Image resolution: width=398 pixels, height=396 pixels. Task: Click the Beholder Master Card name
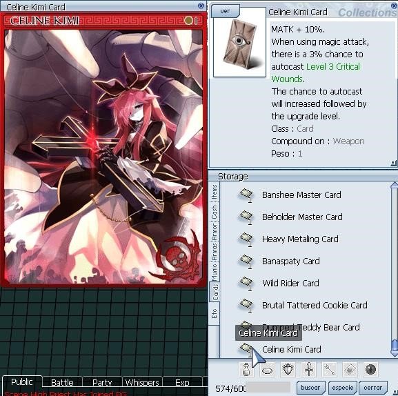(x=302, y=217)
